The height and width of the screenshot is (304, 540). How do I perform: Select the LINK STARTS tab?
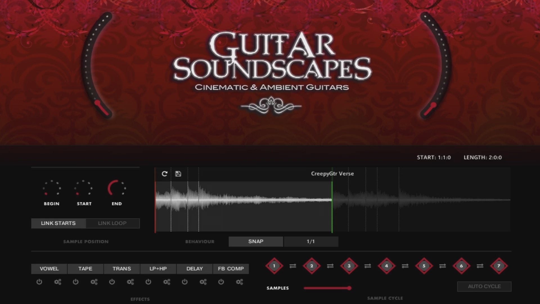click(58, 223)
